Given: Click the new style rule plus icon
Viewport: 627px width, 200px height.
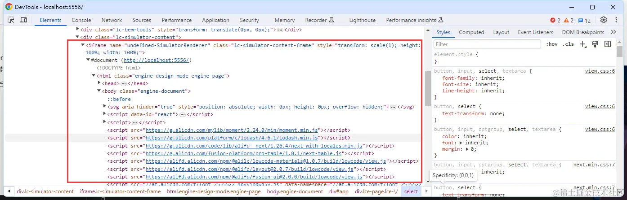Looking at the screenshot, I should pos(583,44).
